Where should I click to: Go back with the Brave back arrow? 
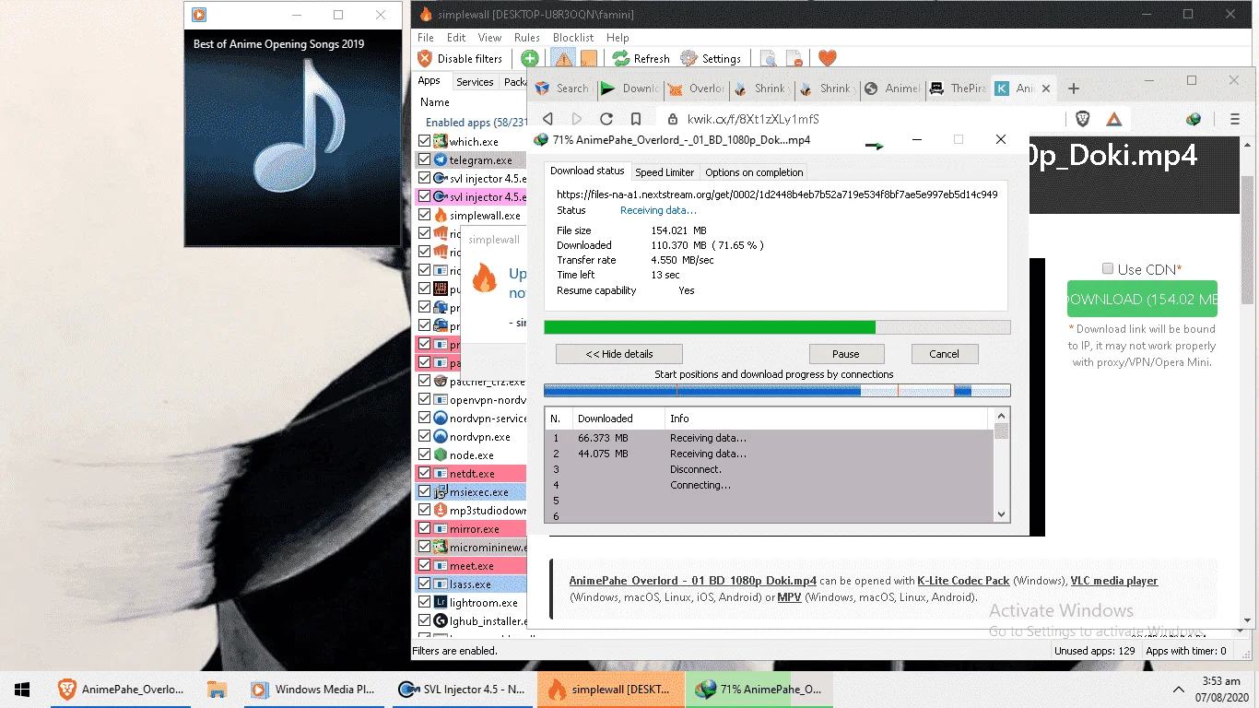click(547, 119)
